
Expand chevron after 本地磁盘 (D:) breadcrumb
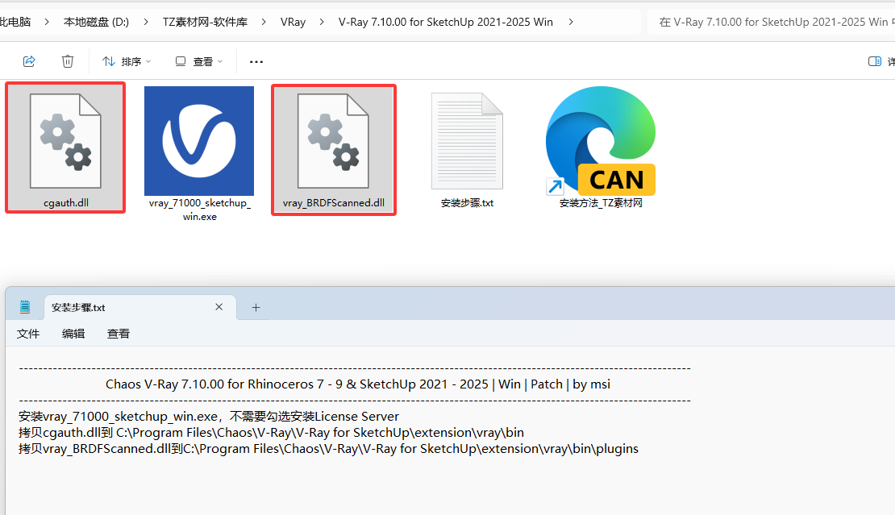tap(146, 22)
